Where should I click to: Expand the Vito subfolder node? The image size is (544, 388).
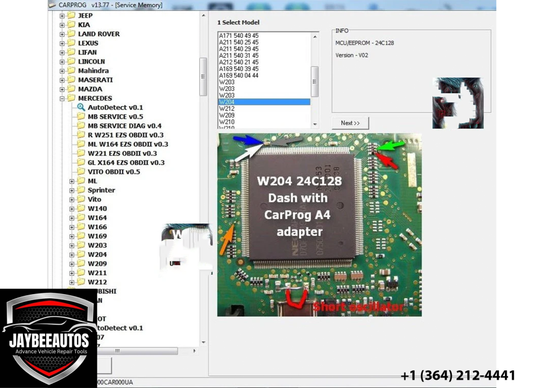click(72, 200)
